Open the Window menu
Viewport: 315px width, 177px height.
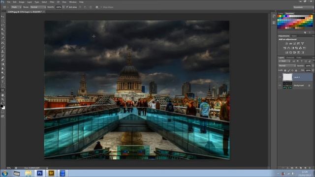[73, 2]
